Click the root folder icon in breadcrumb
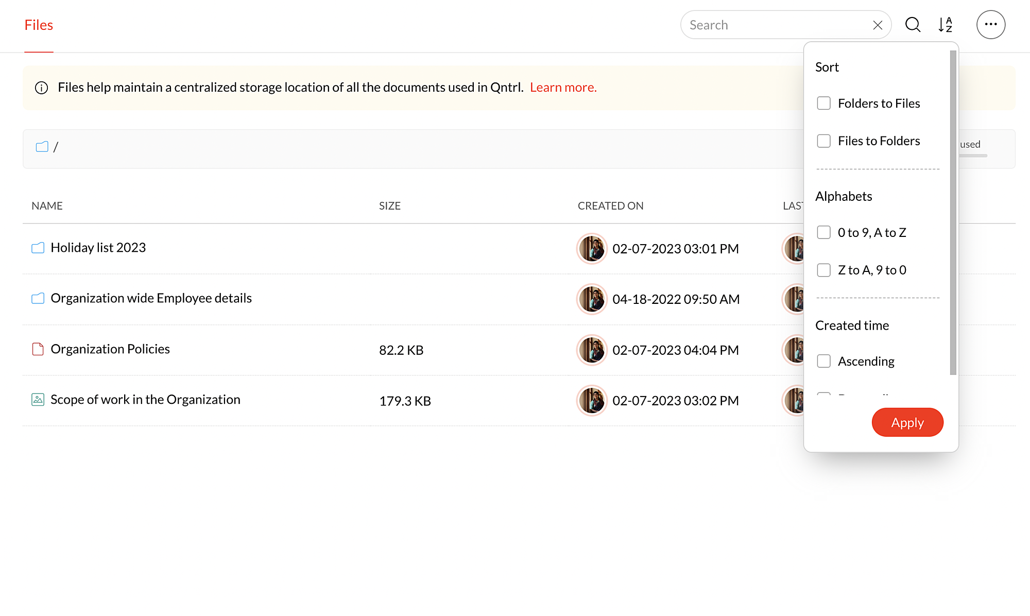1030x616 pixels. [x=42, y=147]
